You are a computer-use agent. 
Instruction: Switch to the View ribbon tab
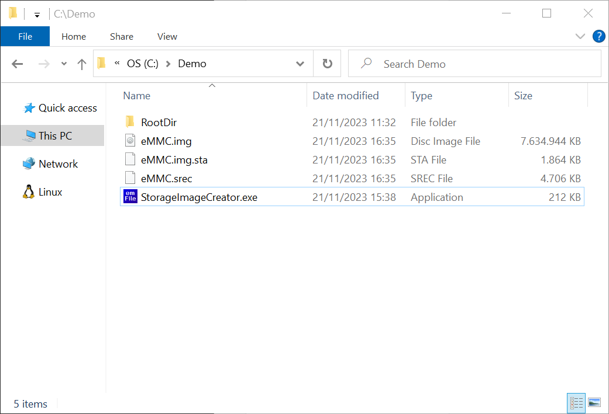tap(167, 36)
